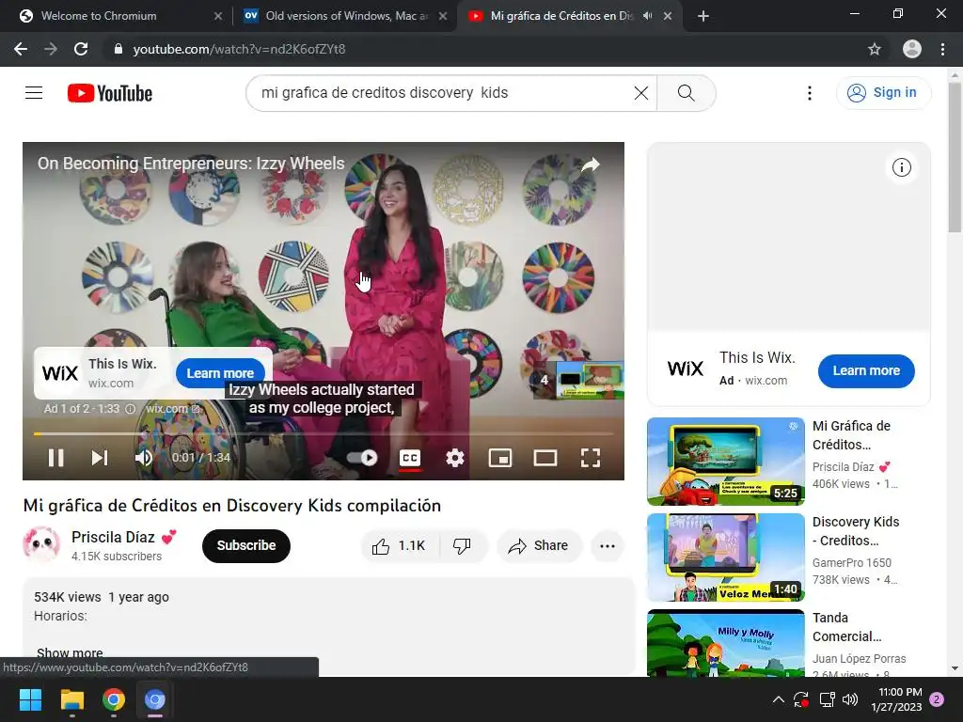Screen dimensions: 963x722
Task: Skip to the next video with the Next button
Action: point(100,458)
